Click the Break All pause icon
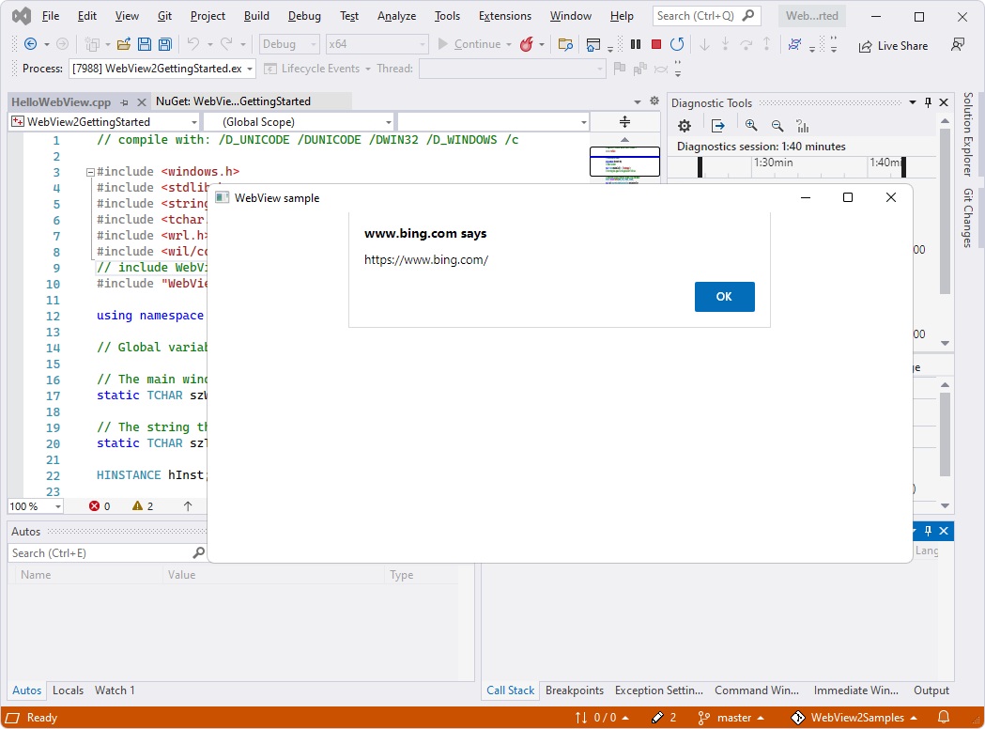 pos(634,44)
